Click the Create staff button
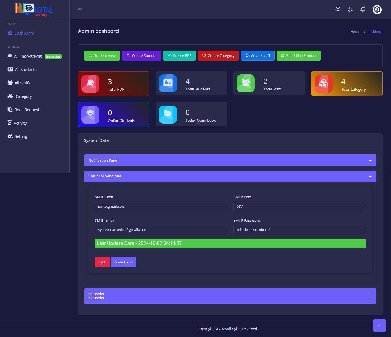The image size is (391, 337). tap(258, 56)
